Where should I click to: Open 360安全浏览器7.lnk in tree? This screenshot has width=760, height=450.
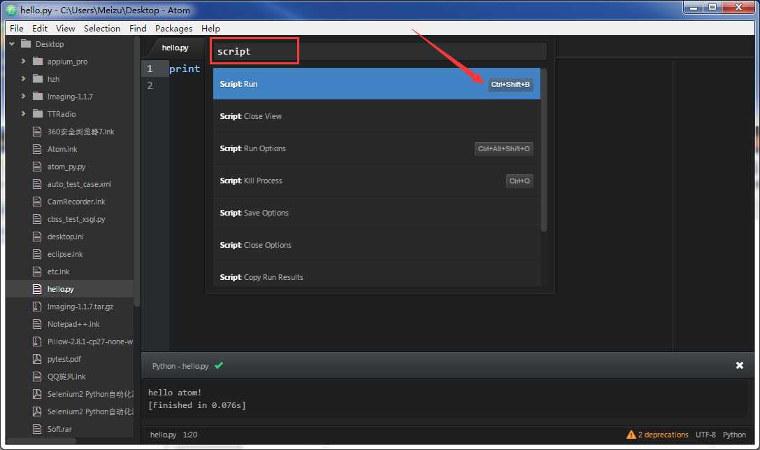coord(81,132)
